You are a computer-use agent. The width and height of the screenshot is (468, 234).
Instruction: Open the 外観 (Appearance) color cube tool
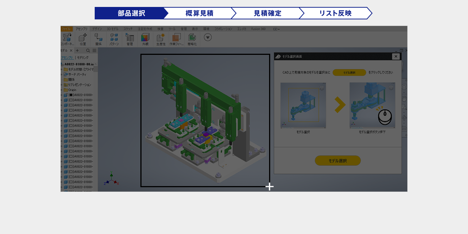[145, 38]
